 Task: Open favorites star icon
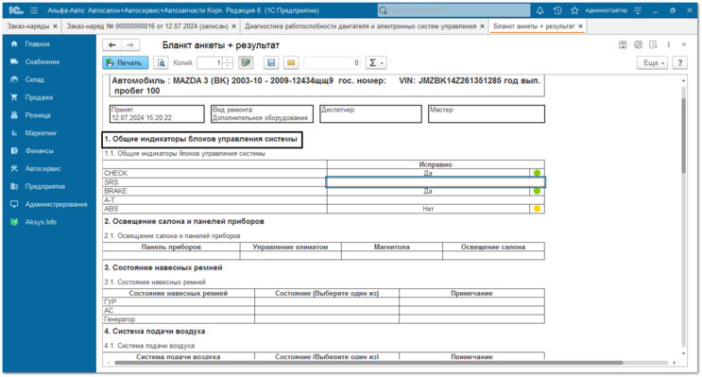[574, 10]
